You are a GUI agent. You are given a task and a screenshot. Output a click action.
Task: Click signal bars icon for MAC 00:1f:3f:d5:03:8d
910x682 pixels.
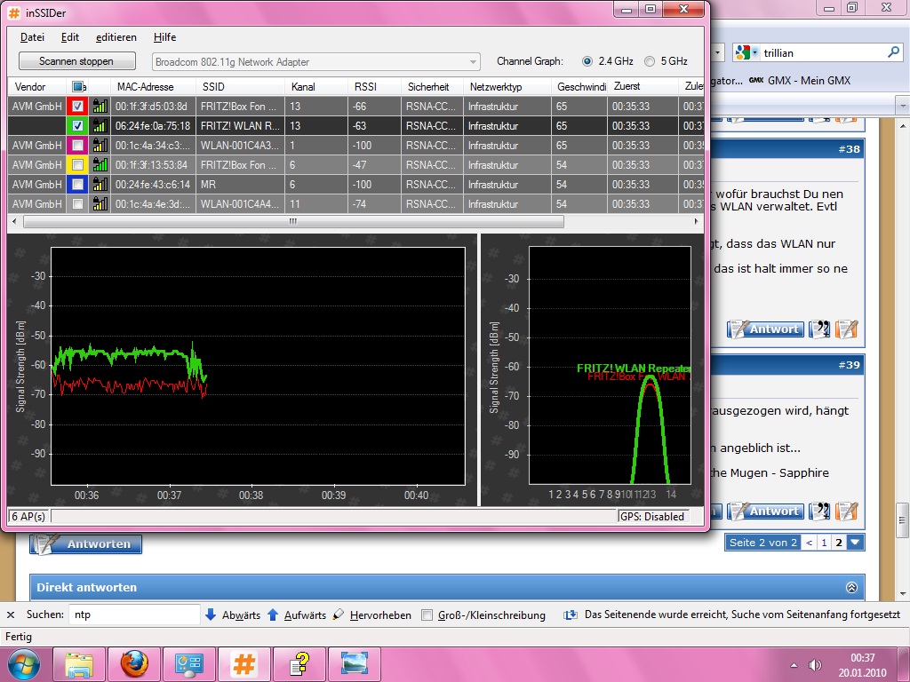point(100,107)
